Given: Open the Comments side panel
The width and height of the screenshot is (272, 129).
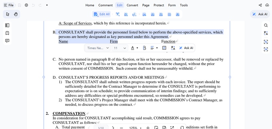Looking at the screenshot, I should 7,41.
